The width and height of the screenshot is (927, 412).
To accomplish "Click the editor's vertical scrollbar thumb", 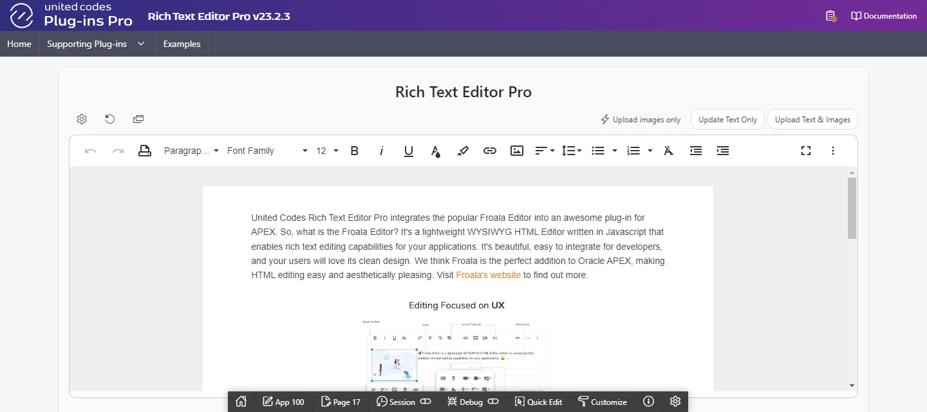I will pyautogui.click(x=852, y=208).
